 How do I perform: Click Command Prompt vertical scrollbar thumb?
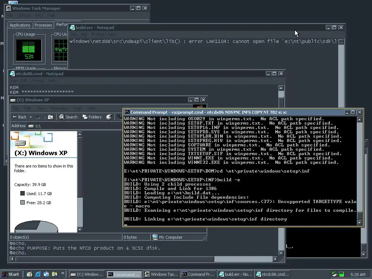click(x=360, y=216)
